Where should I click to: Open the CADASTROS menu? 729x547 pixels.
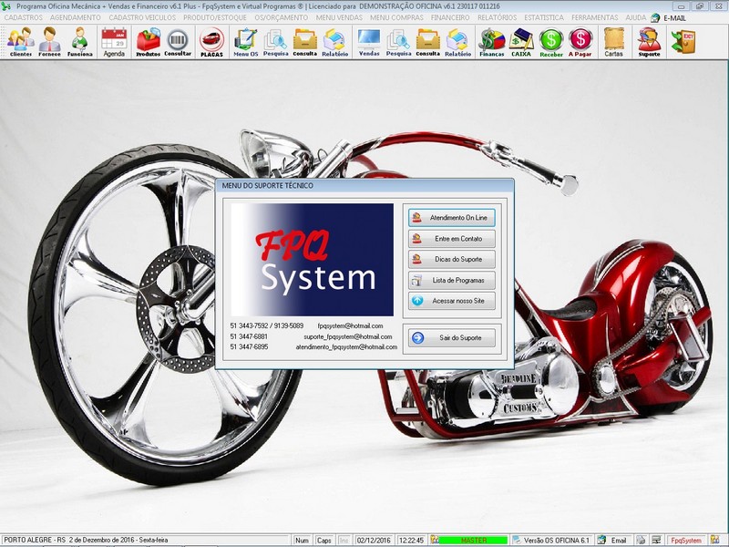pyautogui.click(x=24, y=17)
